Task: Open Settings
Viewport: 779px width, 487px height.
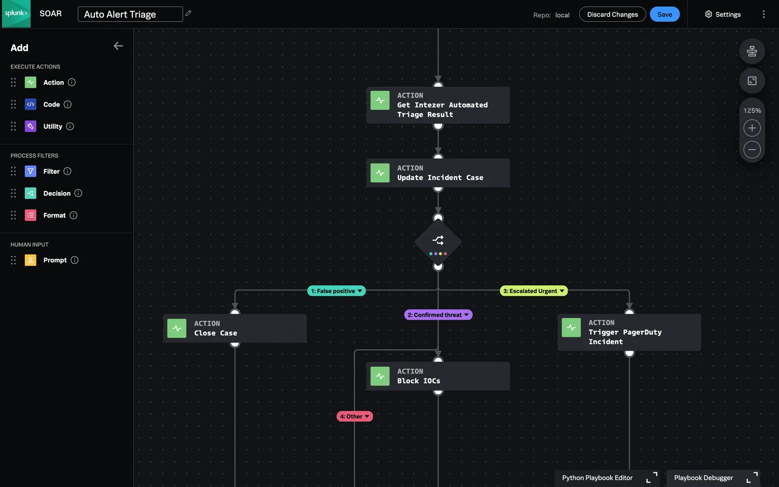Action: point(723,14)
